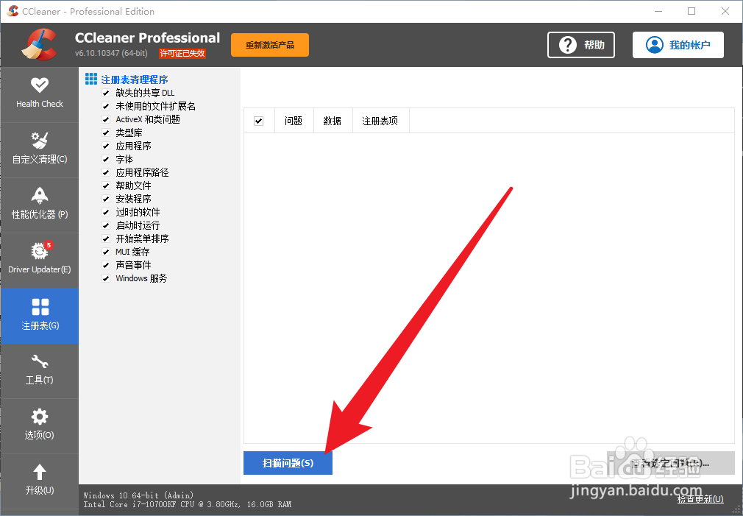The image size is (743, 516).
Task: Toggle 字体 checkbox
Action: [x=106, y=159]
